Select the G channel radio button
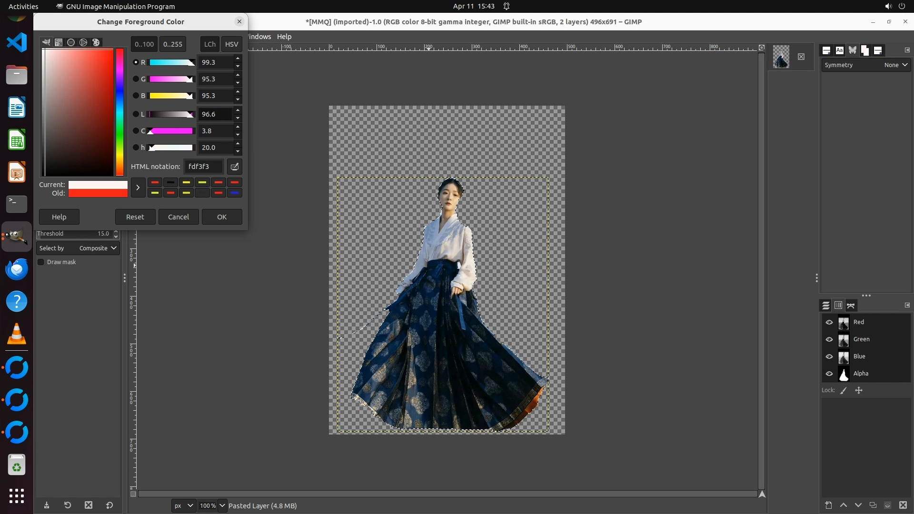 (x=136, y=79)
